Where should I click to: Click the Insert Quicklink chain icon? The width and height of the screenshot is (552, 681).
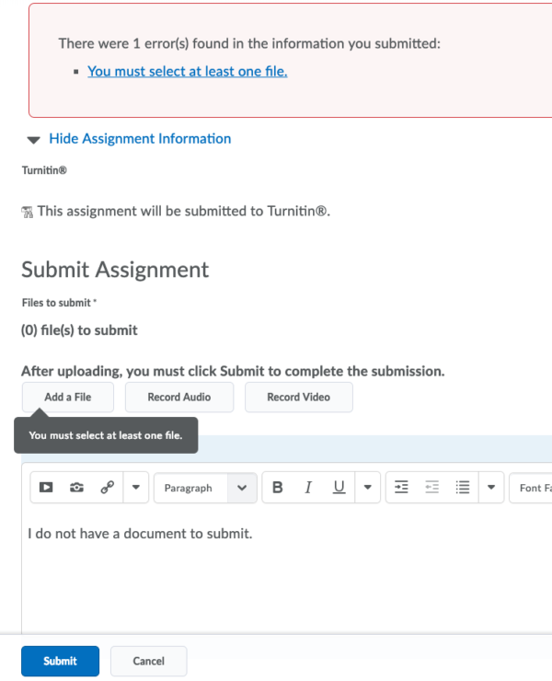click(107, 488)
